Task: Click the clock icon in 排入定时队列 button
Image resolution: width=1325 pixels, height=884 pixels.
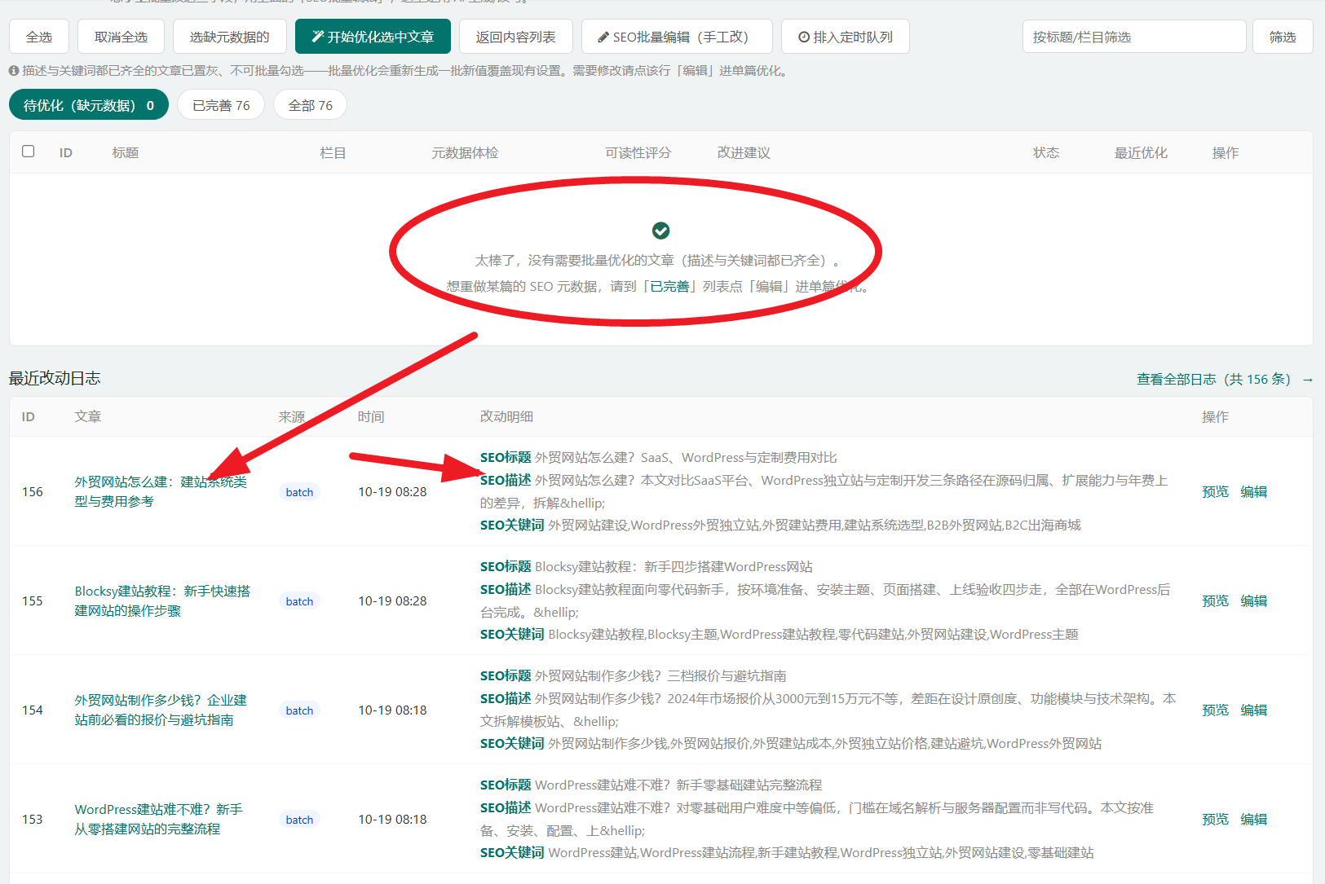Action: (x=804, y=37)
